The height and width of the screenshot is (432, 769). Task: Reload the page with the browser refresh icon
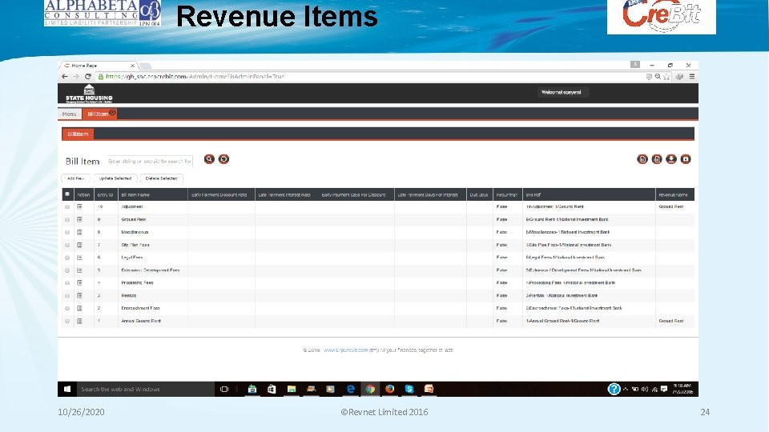[88, 77]
